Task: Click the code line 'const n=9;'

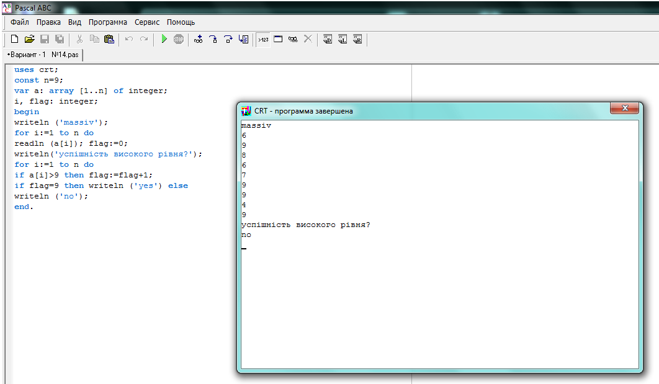Action: point(38,80)
